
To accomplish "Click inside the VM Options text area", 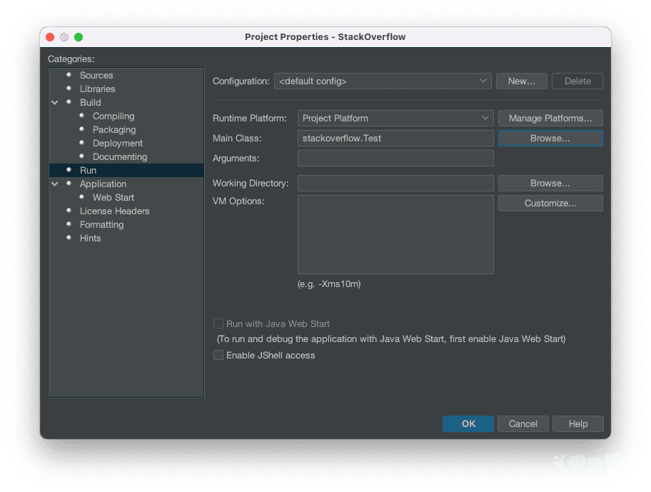I will (395, 235).
